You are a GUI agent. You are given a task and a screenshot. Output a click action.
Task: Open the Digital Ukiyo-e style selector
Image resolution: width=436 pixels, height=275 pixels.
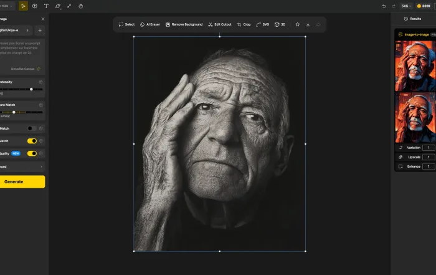[16, 31]
